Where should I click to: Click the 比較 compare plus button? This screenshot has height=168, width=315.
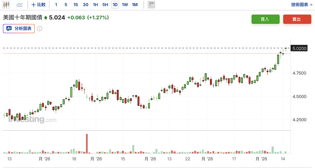coord(38,5)
